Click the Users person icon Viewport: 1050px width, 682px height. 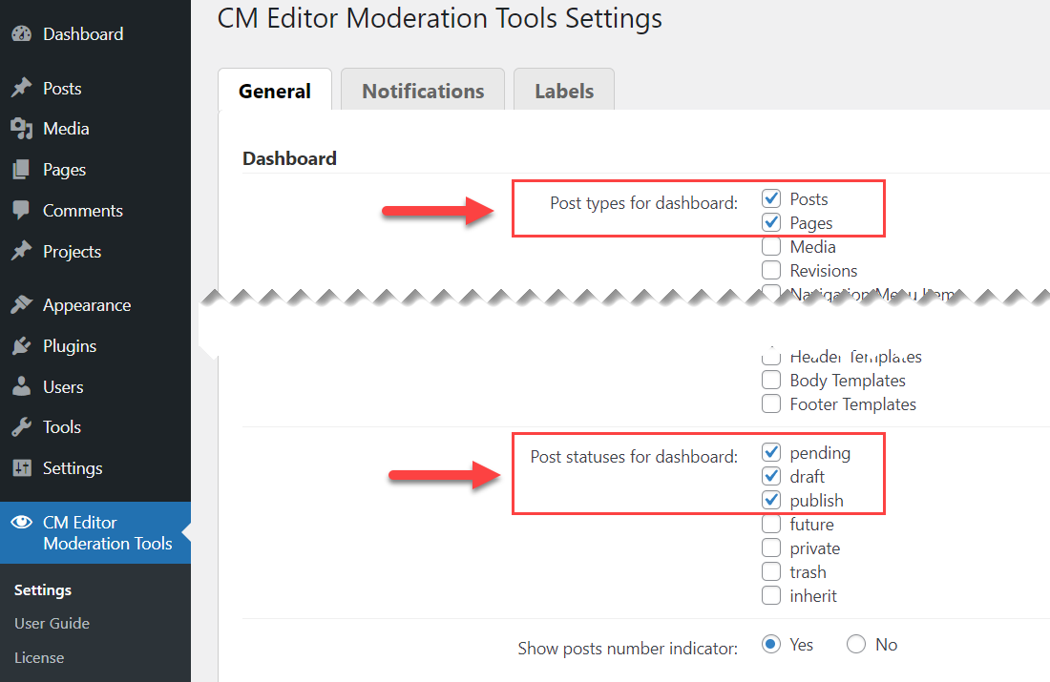(21, 386)
